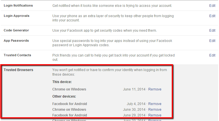Click the Trusted Contacts section heading

click(17, 55)
